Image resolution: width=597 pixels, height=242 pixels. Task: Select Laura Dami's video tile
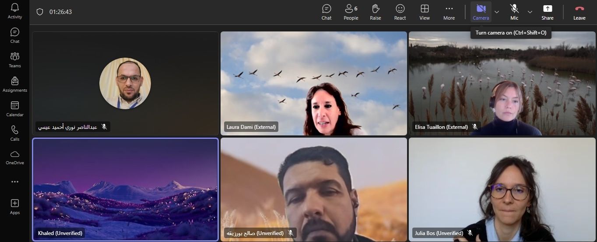313,83
